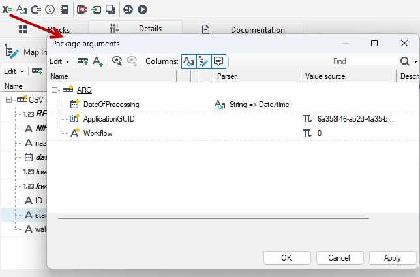
Task: Open package arguments via X= toolbar icon
Action: click(7, 10)
